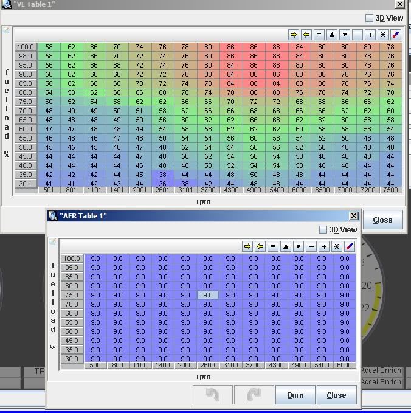Select VE cell 58 at 100.0 load, 501 rpm
The width and height of the screenshot is (411, 413).
[49, 47]
